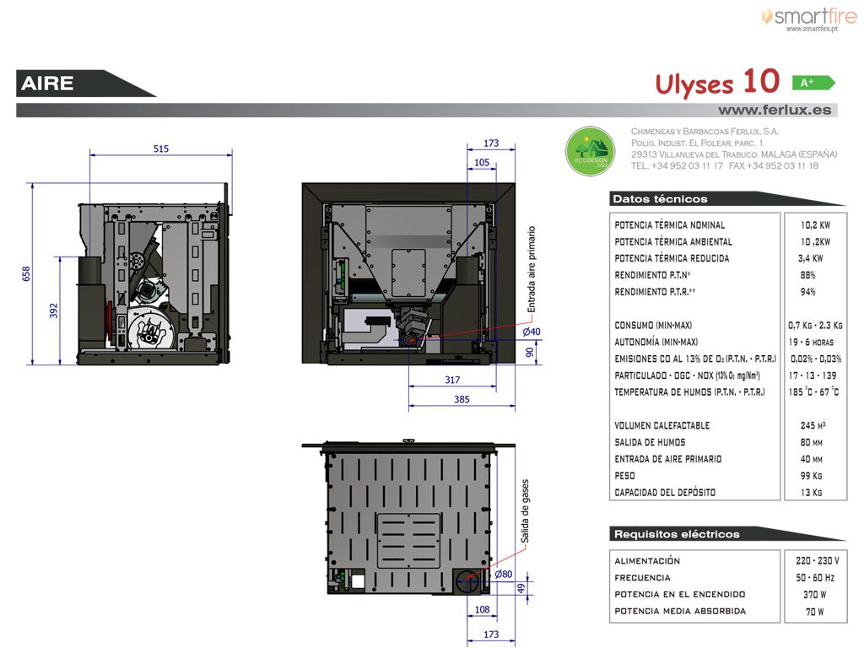Click the '50 - 60 Hz' frequency value
Screen dimensions: 864x648
(x=815, y=578)
